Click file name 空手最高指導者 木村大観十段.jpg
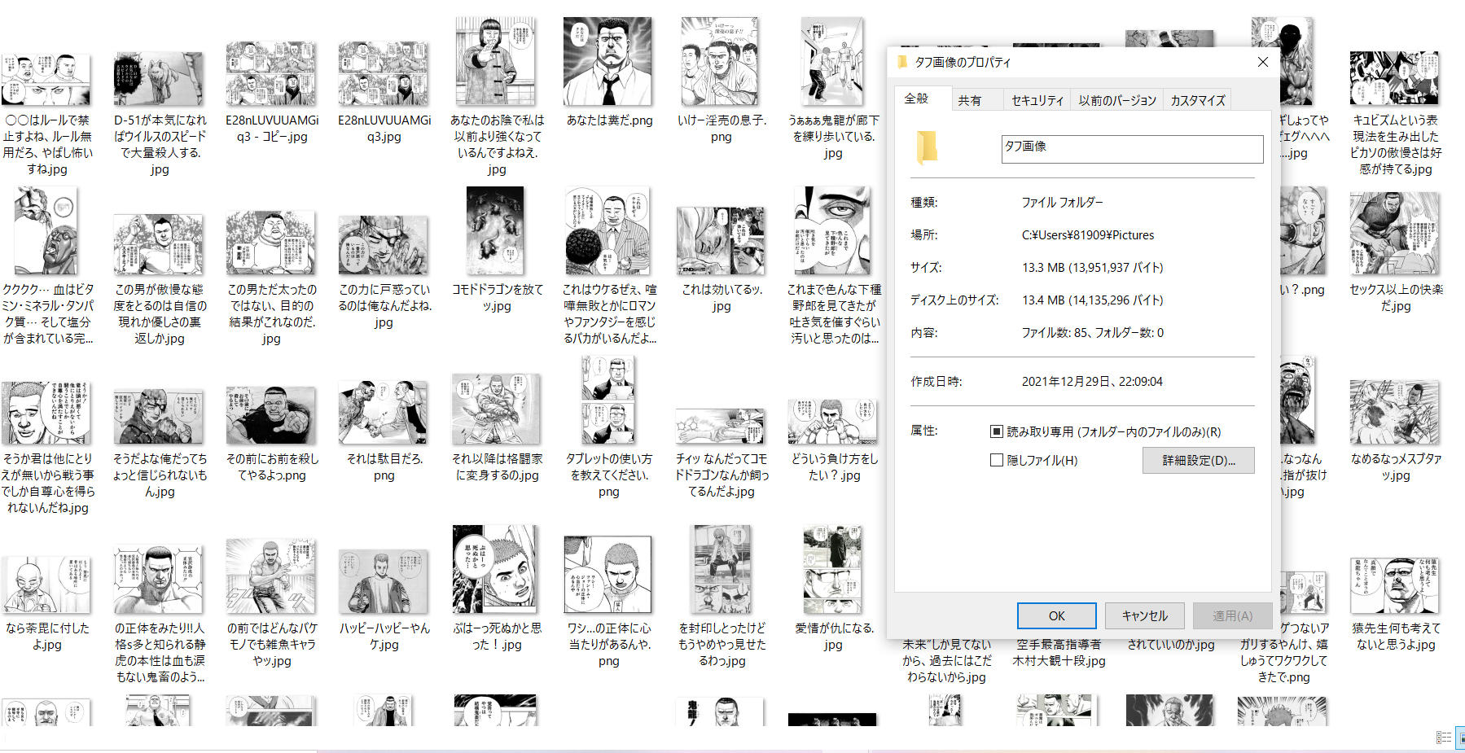The width and height of the screenshot is (1465, 753). [1059, 653]
